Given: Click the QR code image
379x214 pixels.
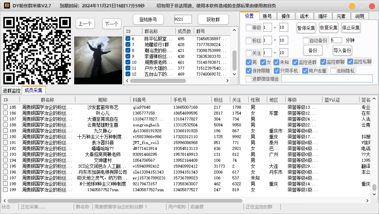Looking at the screenshot, I should [x=37, y=51].
